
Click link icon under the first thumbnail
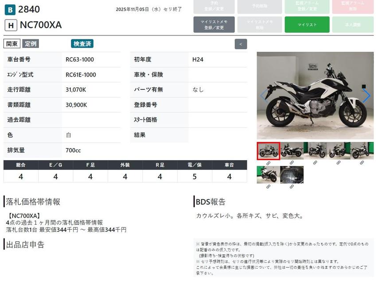coord(268,163)
